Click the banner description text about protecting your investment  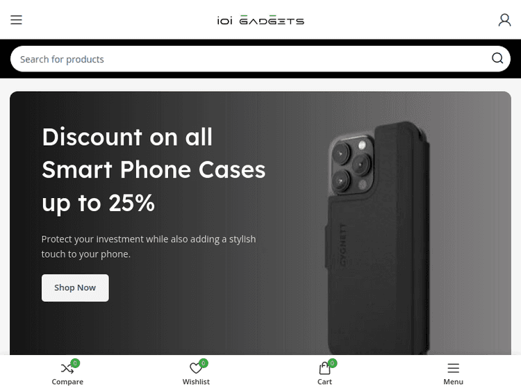click(x=149, y=247)
